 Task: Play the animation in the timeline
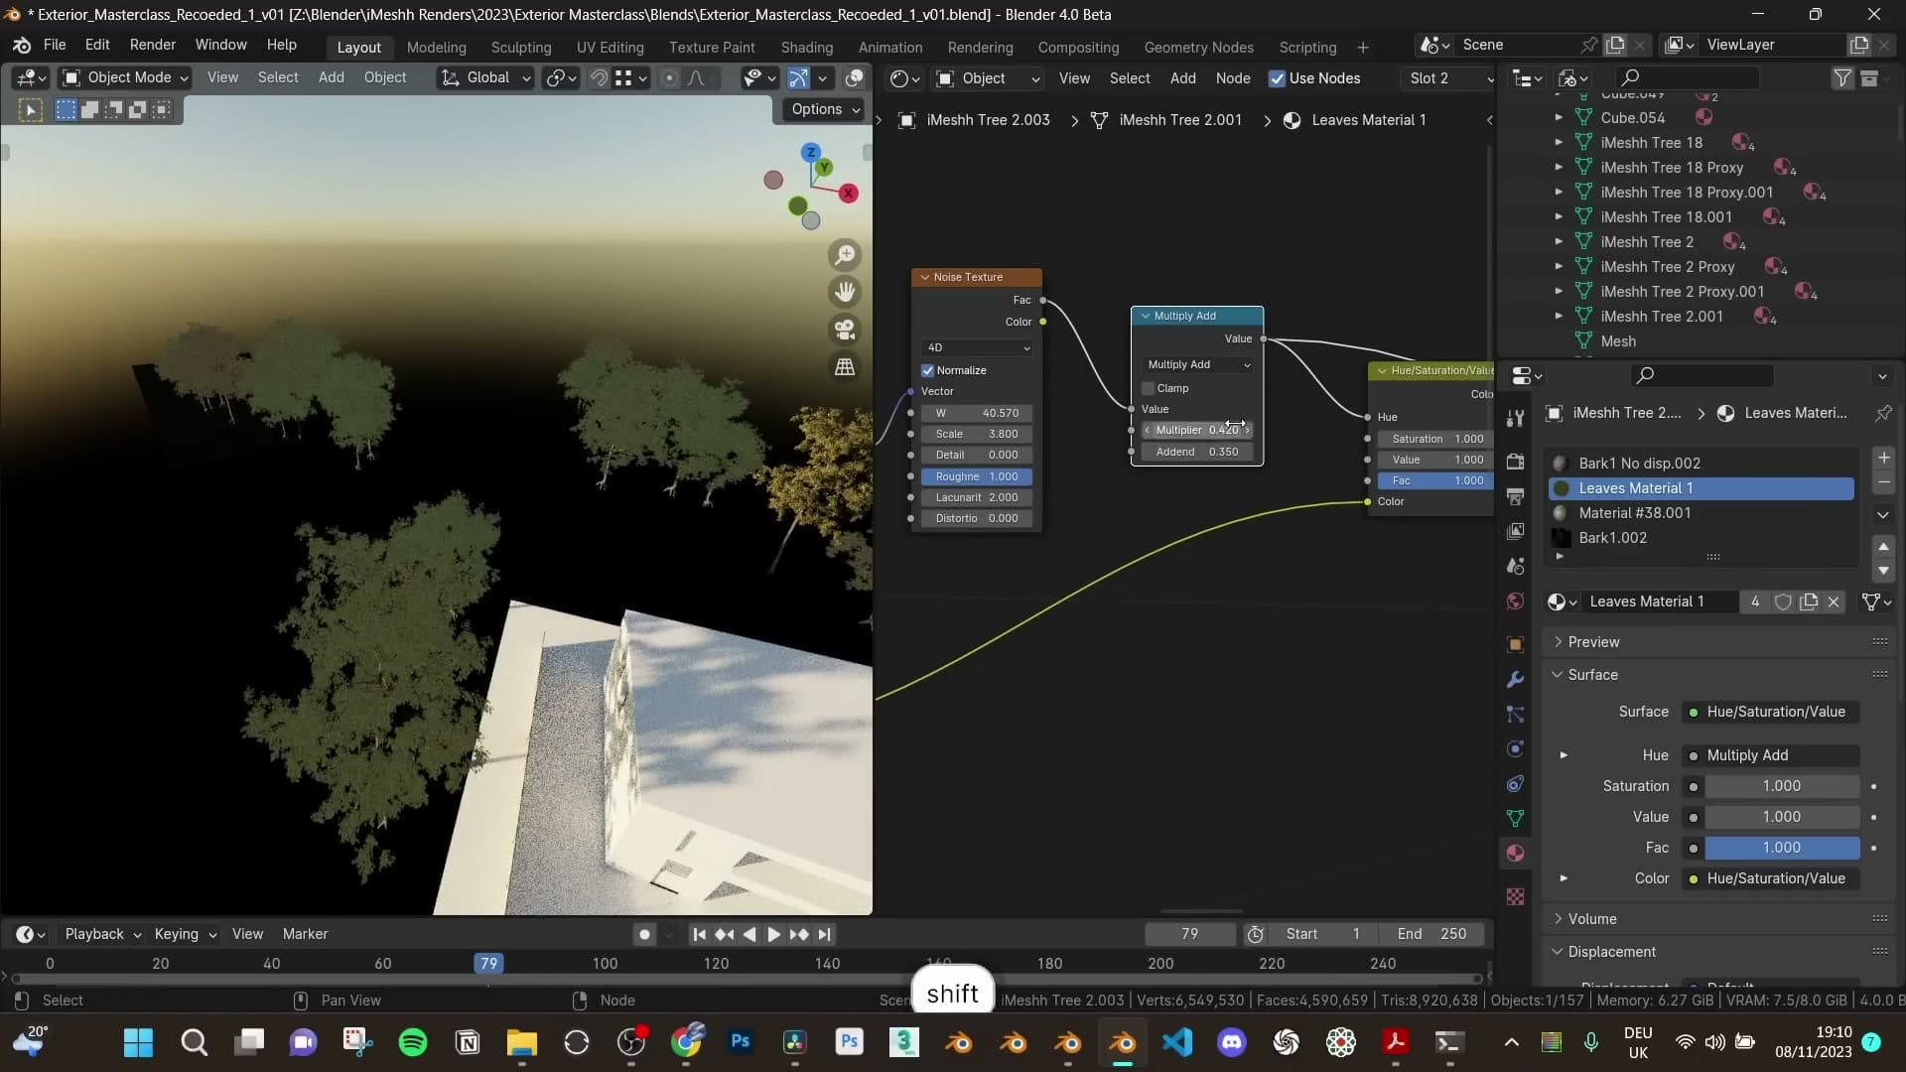pos(773,934)
